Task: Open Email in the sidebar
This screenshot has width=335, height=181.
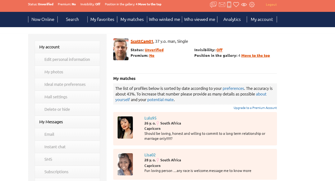Action: (67, 135)
